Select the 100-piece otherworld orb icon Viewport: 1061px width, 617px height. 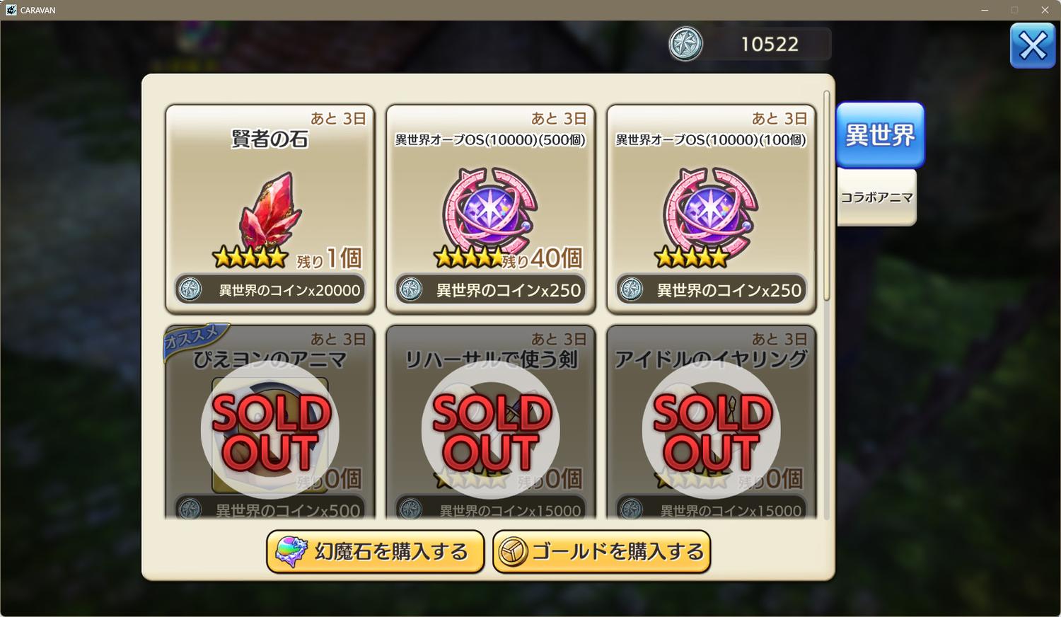tap(711, 211)
